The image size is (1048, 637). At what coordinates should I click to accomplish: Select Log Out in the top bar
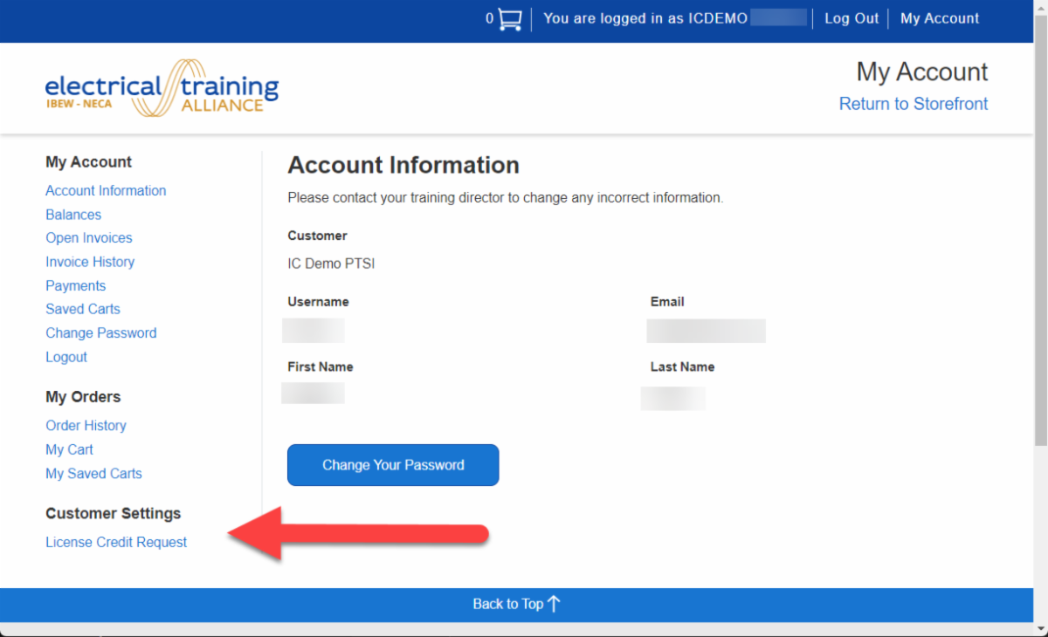pos(851,17)
